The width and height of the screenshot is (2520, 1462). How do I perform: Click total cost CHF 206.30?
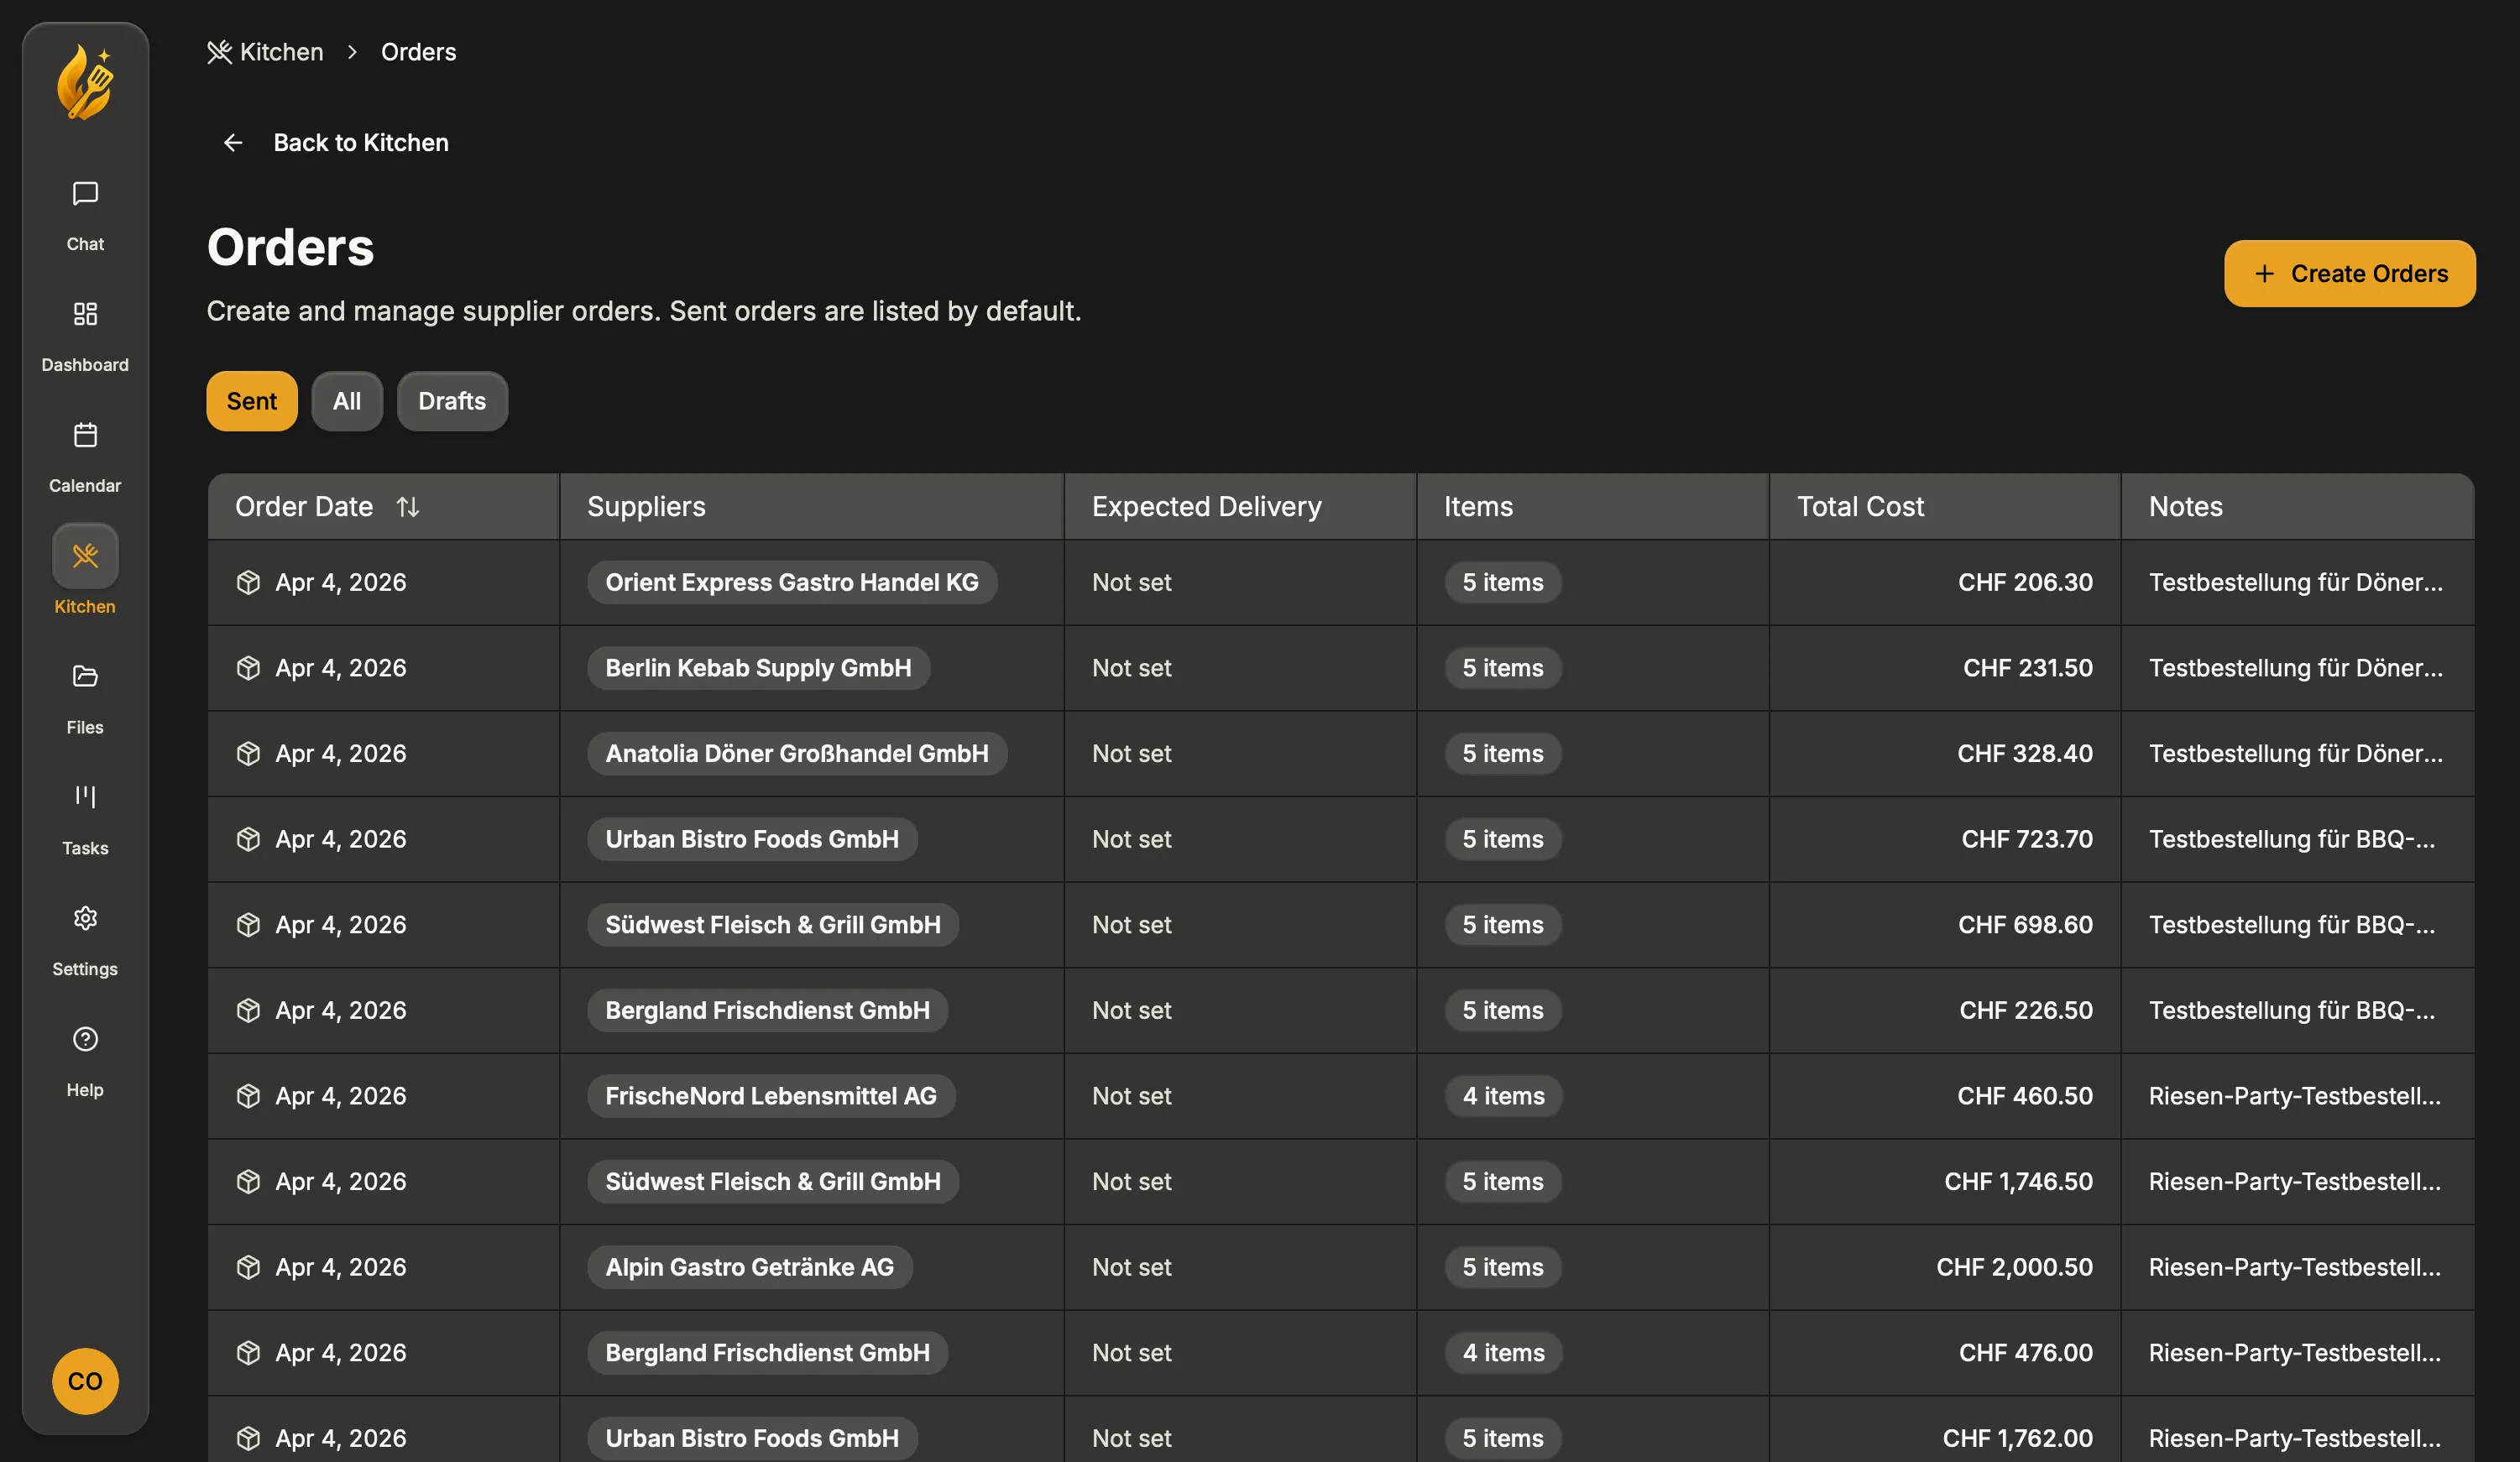(x=2025, y=582)
